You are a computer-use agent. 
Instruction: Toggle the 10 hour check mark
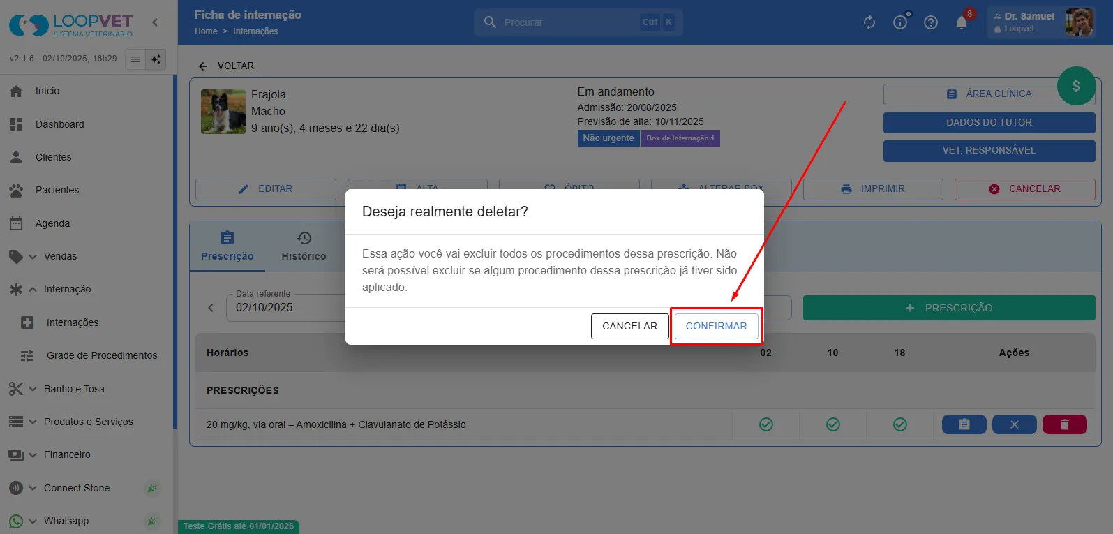coord(832,424)
